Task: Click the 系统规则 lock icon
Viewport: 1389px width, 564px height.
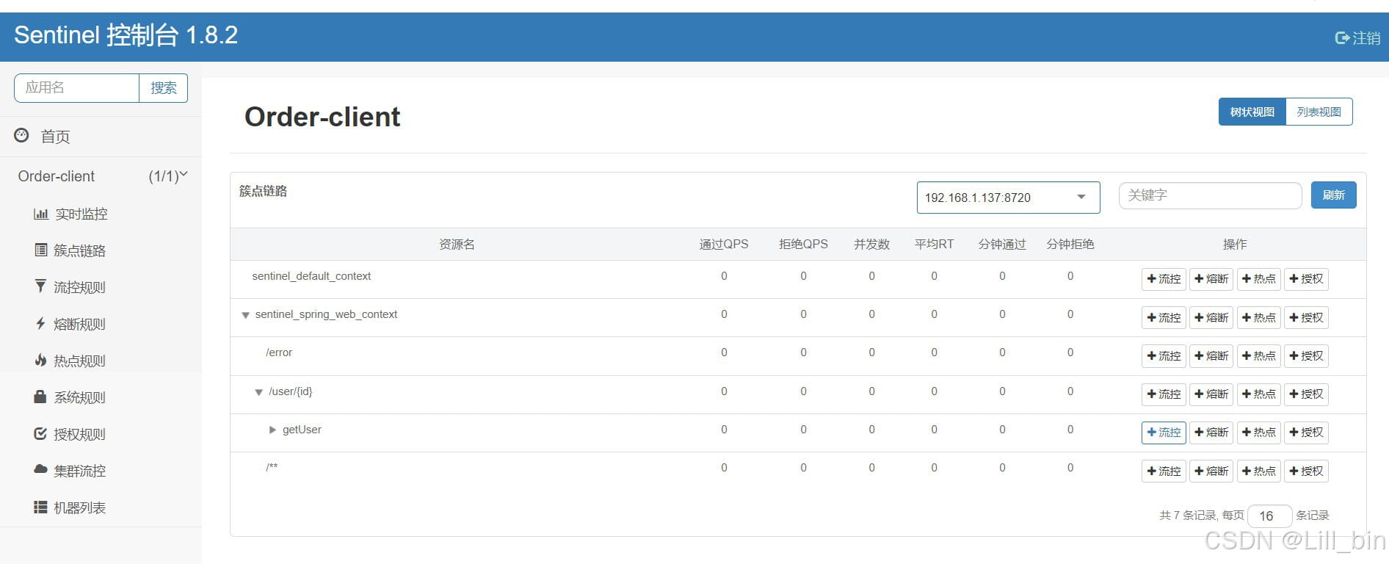Action: coord(40,396)
